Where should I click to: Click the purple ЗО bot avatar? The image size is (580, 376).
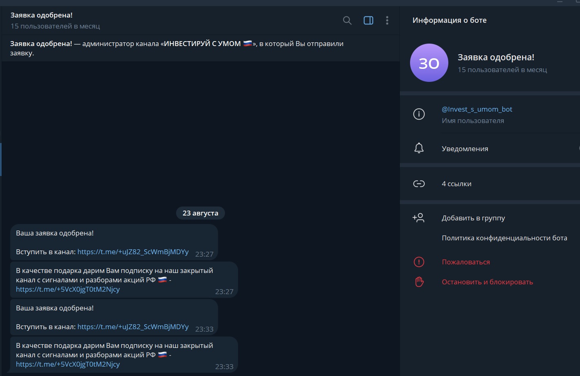pos(429,63)
